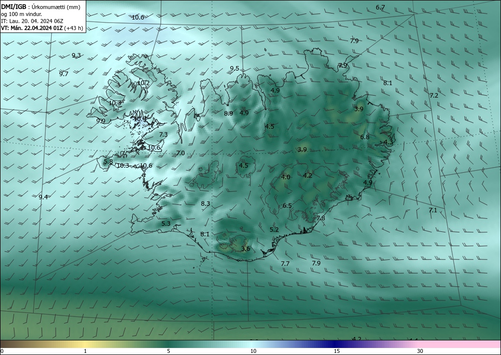Screen dimensions: 501x355
Task: Click the 7.8 value on the map
Action: [x=321, y=218]
